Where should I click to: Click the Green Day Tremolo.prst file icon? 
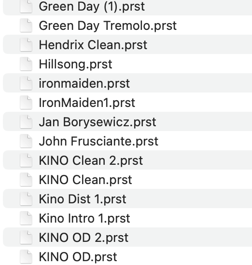26,26
